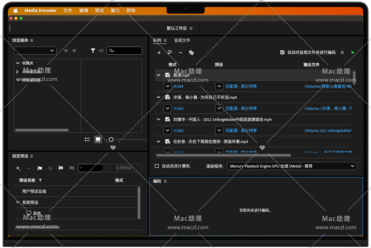
Task: Click the filter funnel icon in media browser
Action: [93, 51]
